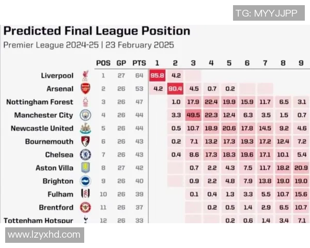Click the Bournemouth club badge icon
The width and height of the screenshot is (310, 248).
85,142
